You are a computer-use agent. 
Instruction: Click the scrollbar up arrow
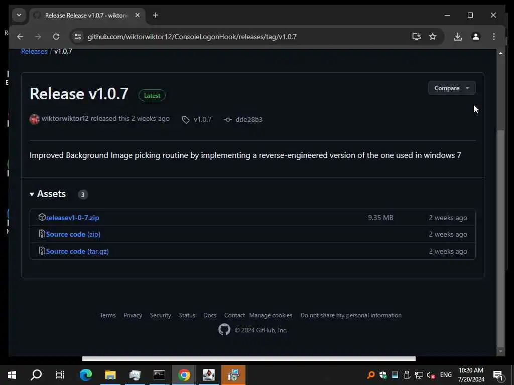coord(500,53)
